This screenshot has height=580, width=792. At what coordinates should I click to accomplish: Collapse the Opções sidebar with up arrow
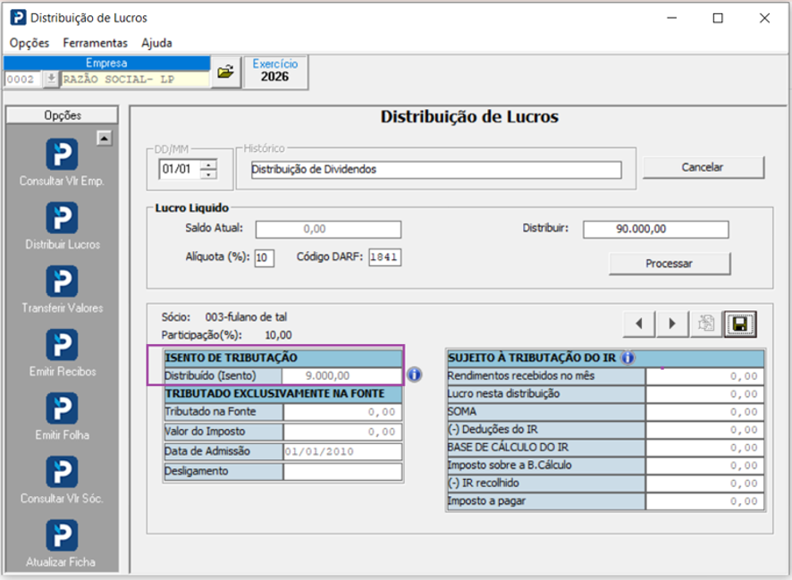coord(105,138)
